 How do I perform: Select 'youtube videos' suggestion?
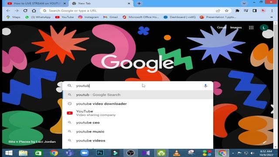click(x=138, y=140)
